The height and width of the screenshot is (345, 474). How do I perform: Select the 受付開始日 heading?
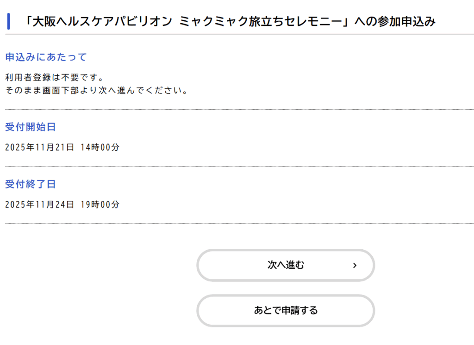click(31, 127)
